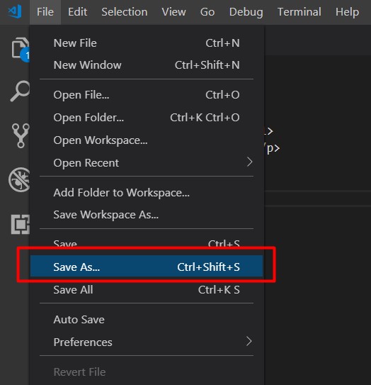
Task: Open the Terminal menu
Action: [299, 12]
